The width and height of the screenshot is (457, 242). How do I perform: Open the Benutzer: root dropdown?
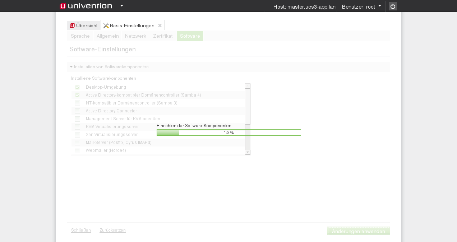362,6
